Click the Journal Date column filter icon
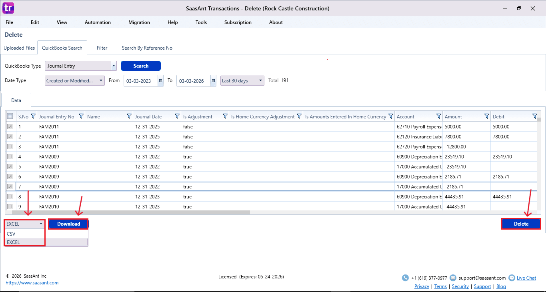Image resolution: width=546 pixels, height=292 pixels. pyautogui.click(x=177, y=116)
